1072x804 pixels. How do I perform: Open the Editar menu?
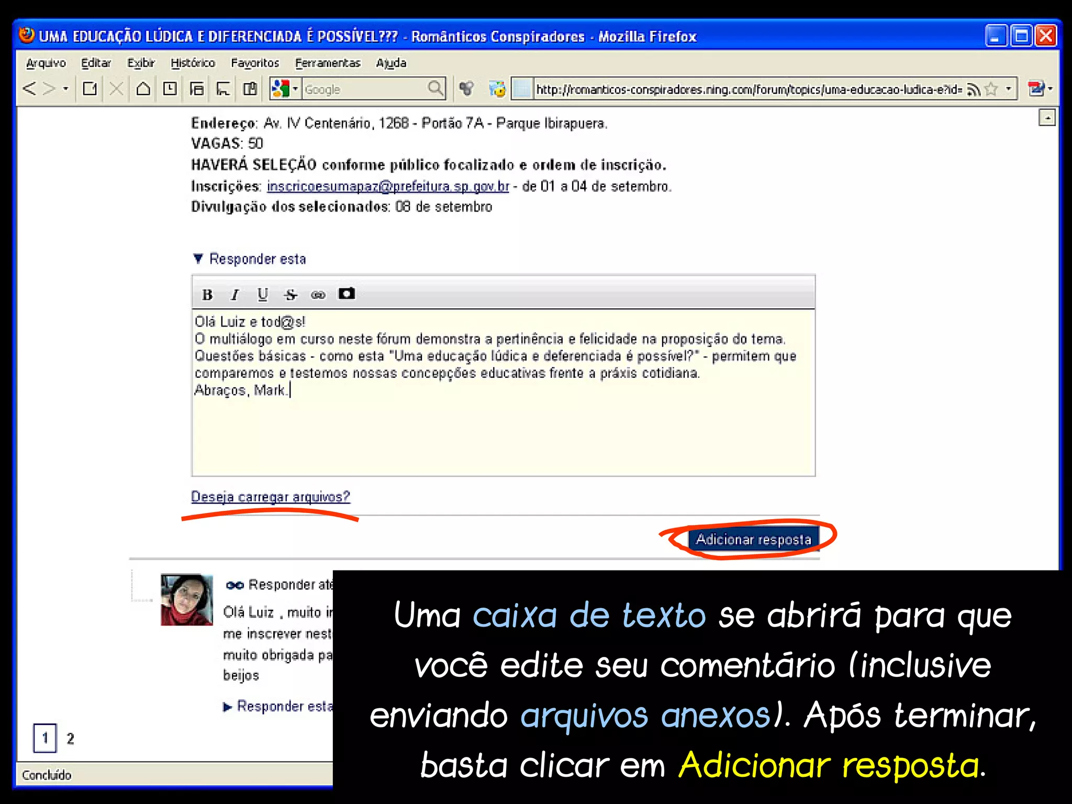click(x=96, y=63)
